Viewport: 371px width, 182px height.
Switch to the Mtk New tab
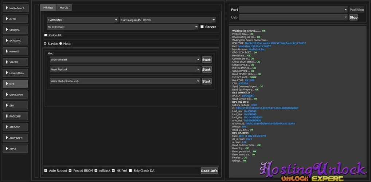tap(48, 8)
